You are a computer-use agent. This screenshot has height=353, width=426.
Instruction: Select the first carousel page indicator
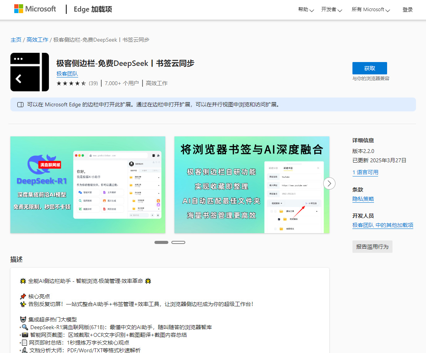(x=161, y=242)
